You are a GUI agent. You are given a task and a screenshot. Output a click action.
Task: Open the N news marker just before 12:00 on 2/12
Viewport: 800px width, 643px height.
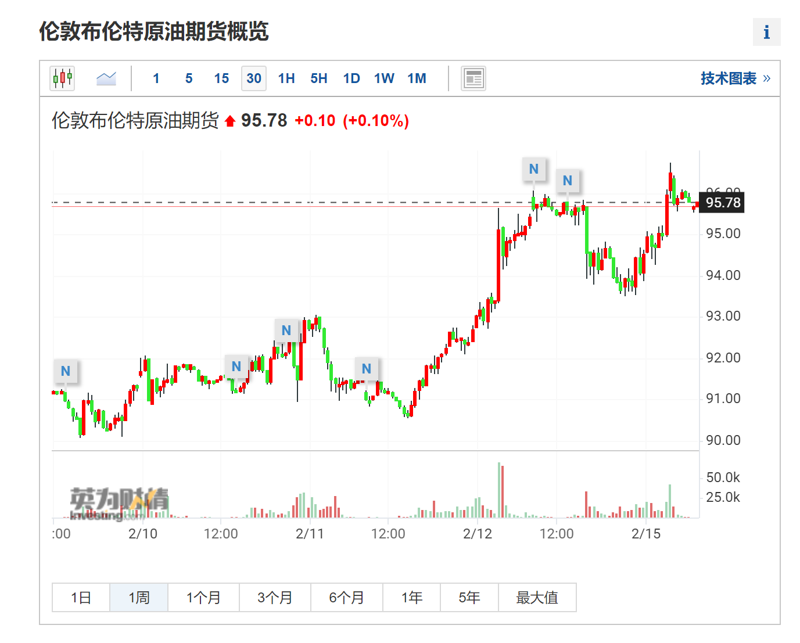click(534, 169)
